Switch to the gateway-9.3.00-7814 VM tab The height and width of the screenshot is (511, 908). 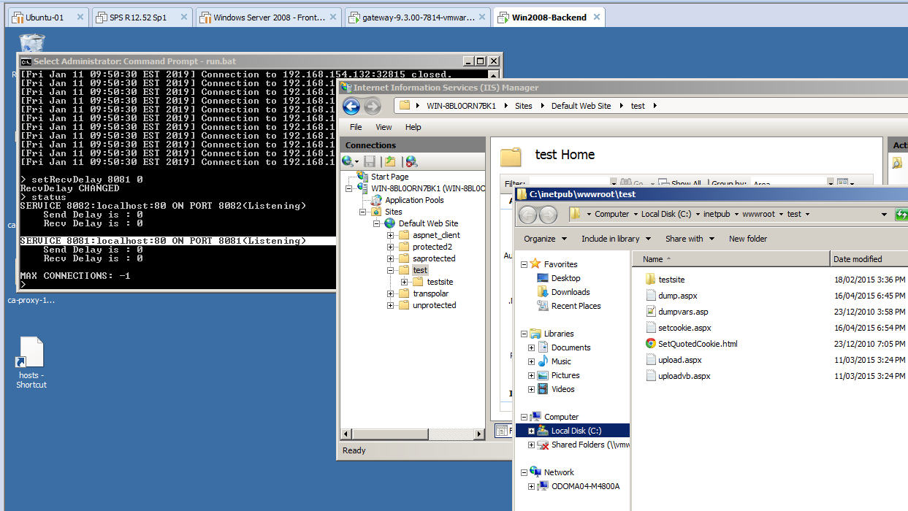click(x=418, y=18)
